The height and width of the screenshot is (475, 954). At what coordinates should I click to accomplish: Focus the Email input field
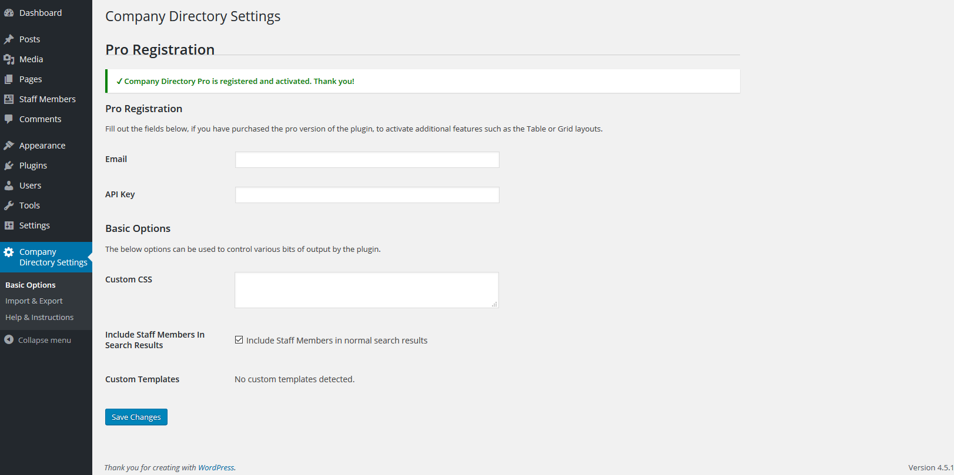367,160
